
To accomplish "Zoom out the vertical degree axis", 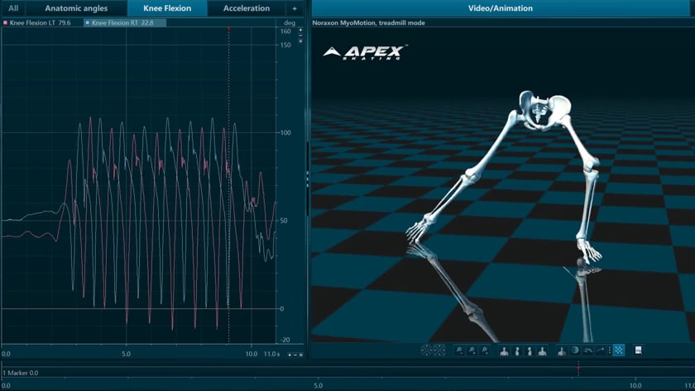I will 300,36.
